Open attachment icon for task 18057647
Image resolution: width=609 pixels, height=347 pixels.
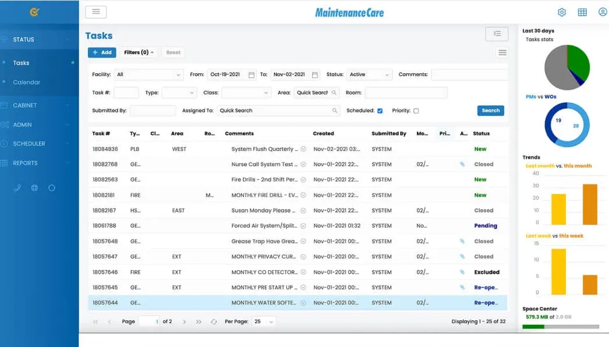coord(462,257)
